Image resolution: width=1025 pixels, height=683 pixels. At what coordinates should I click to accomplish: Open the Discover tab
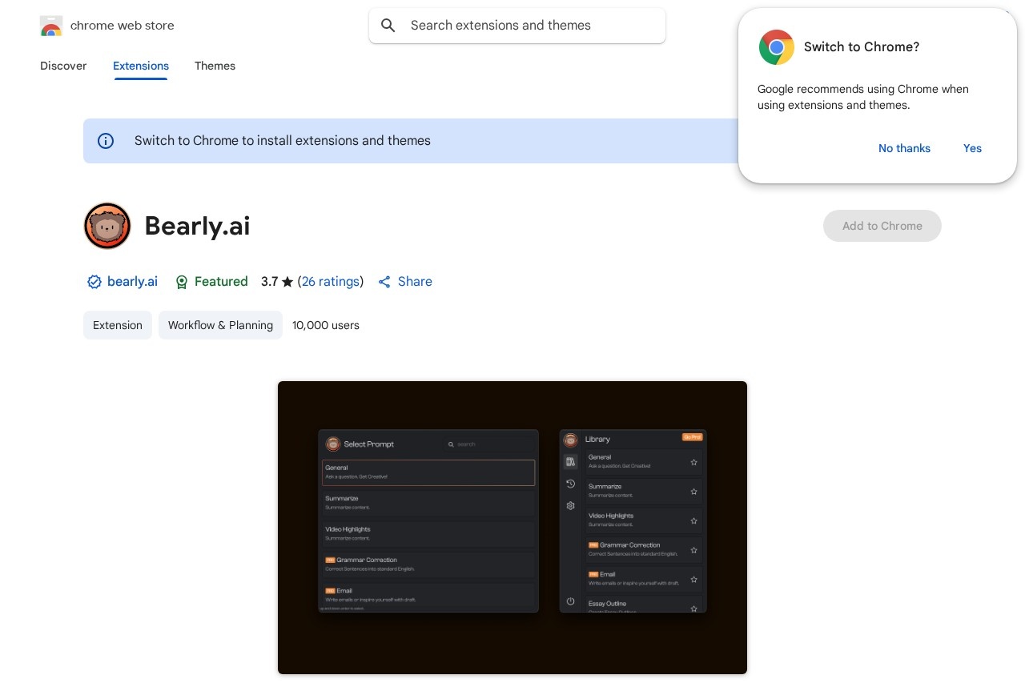pyautogui.click(x=63, y=66)
